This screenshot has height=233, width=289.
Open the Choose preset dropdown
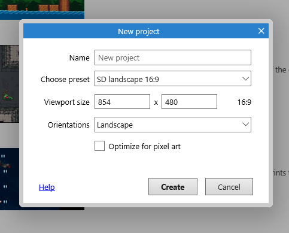tap(173, 78)
